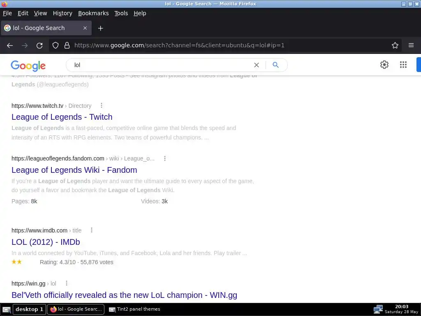Open more options for imdb.com result
The height and width of the screenshot is (316, 421).
92,230
